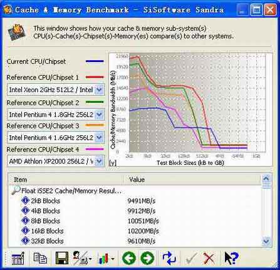Refresh the benchmark with blue arrows icon
The image size is (280, 270).
click(x=169, y=258)
